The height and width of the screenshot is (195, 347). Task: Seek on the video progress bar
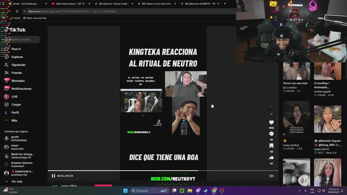[x=163, y=171]
